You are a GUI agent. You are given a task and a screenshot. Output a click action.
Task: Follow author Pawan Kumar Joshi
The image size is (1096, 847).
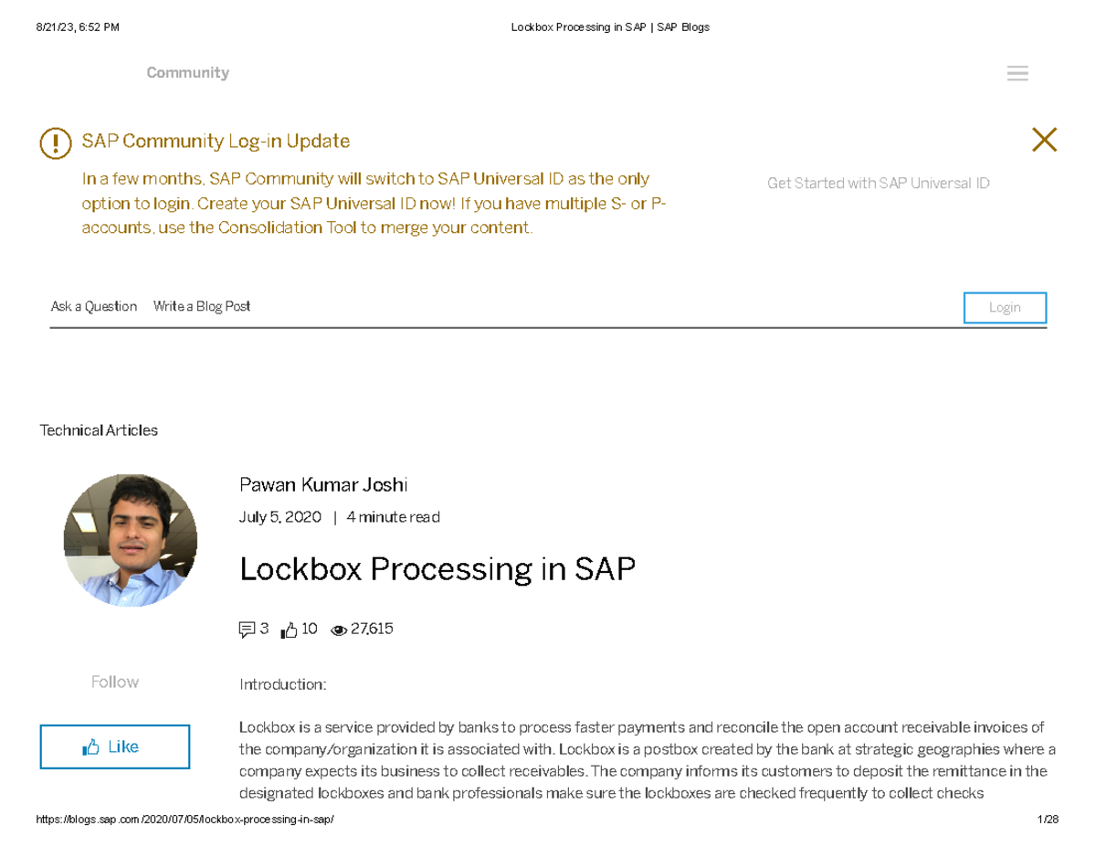[114, 682]
